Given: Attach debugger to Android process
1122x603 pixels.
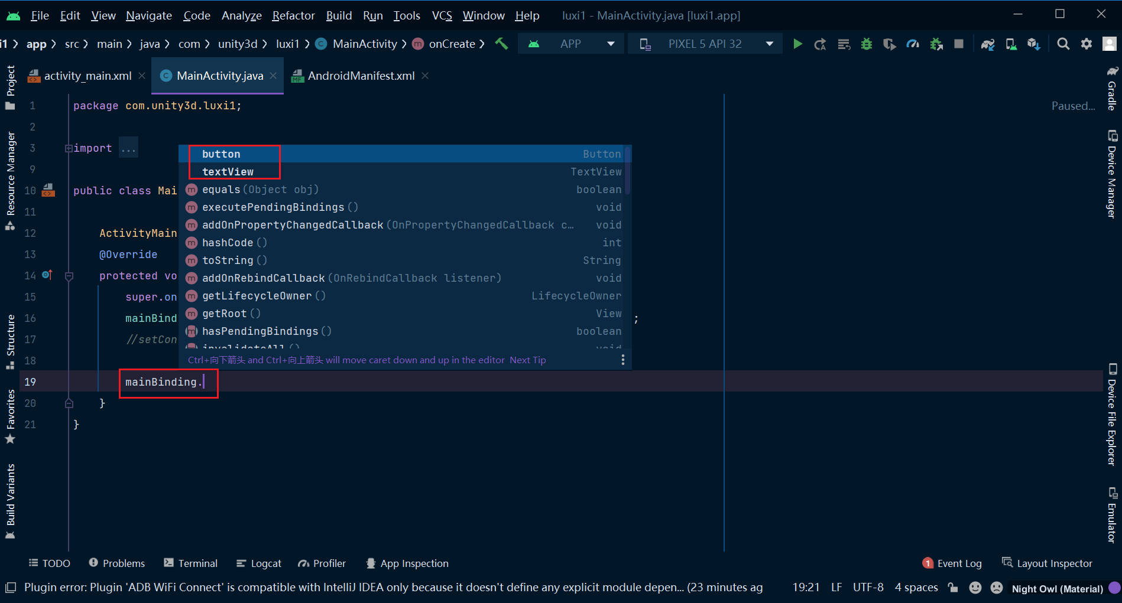Looking at the screenshot, I should (x=936, y=44).
